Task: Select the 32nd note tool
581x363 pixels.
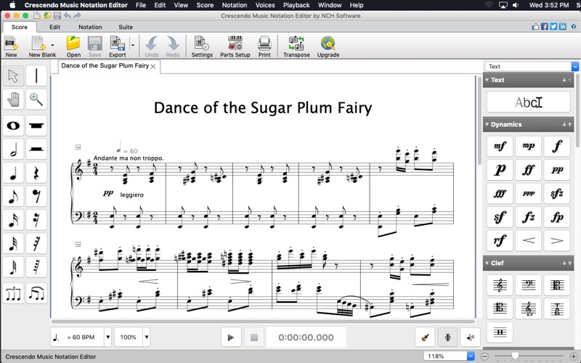Action: (13, 243)
